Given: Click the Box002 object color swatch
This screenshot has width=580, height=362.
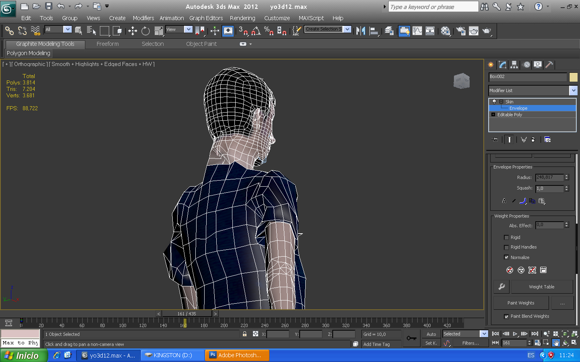Looking at the screenshot, I should (x=573, y=77).
